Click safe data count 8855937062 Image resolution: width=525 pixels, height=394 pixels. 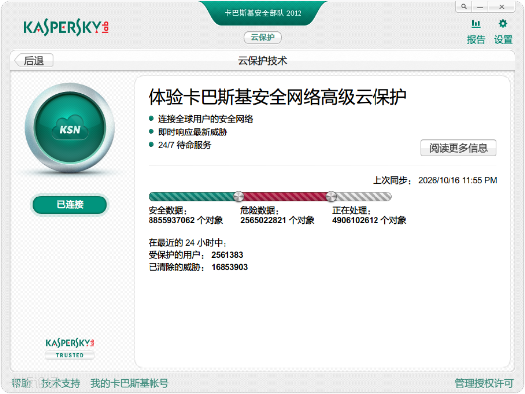coord(171,220)
